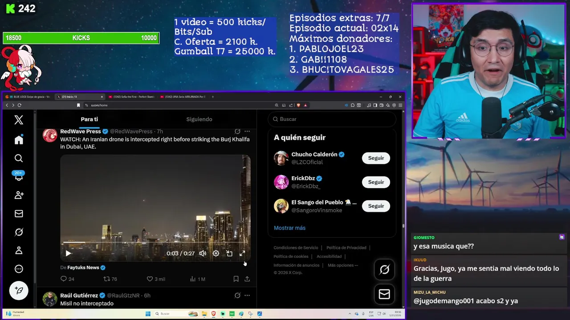Open Faytuks News source link
This screenshot has height=320, width=570.
[83, 268]
